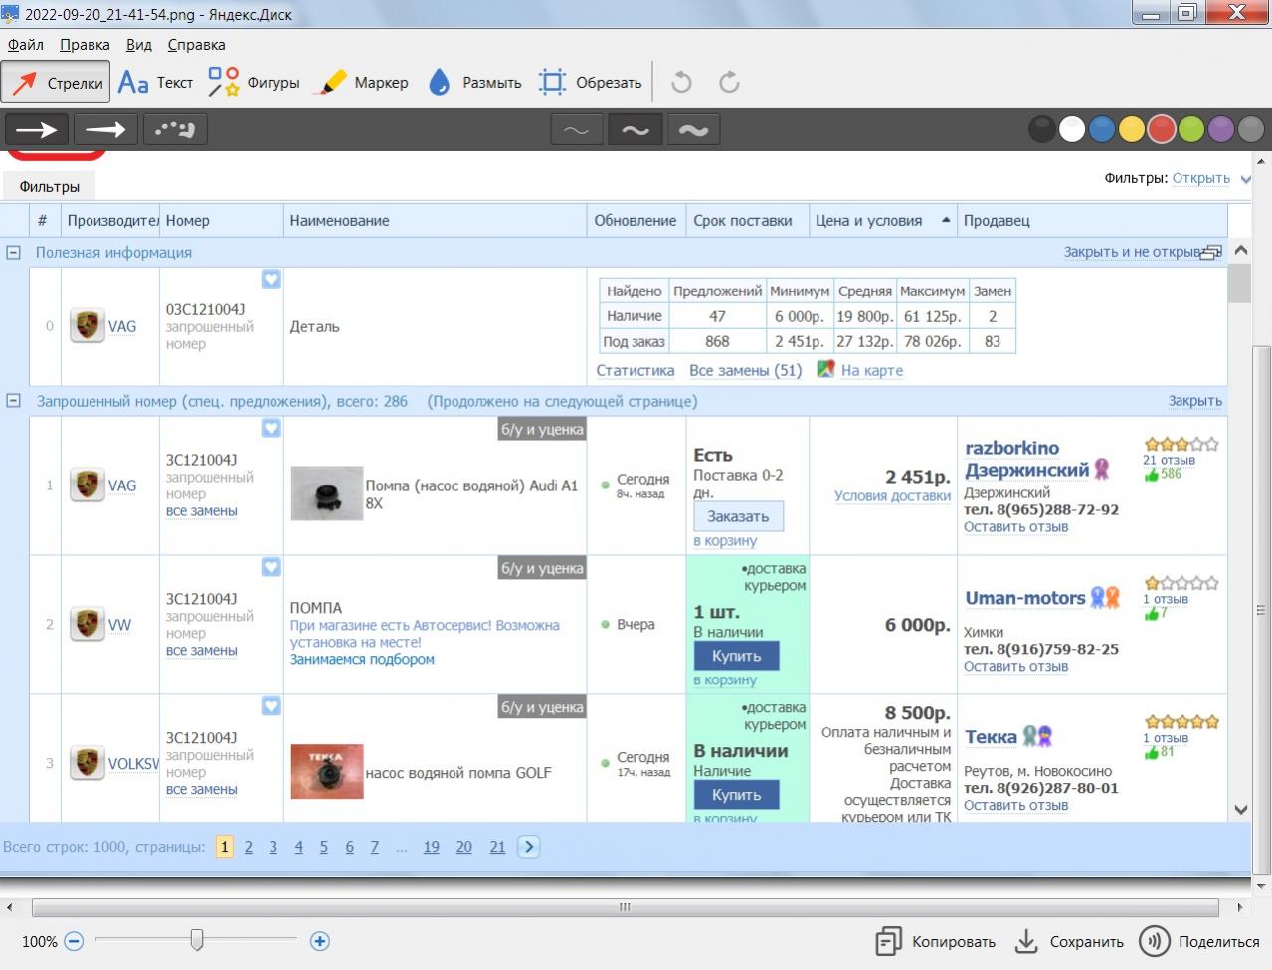Click the Копировать button
Screen dimensions: 1272x970
935,941
